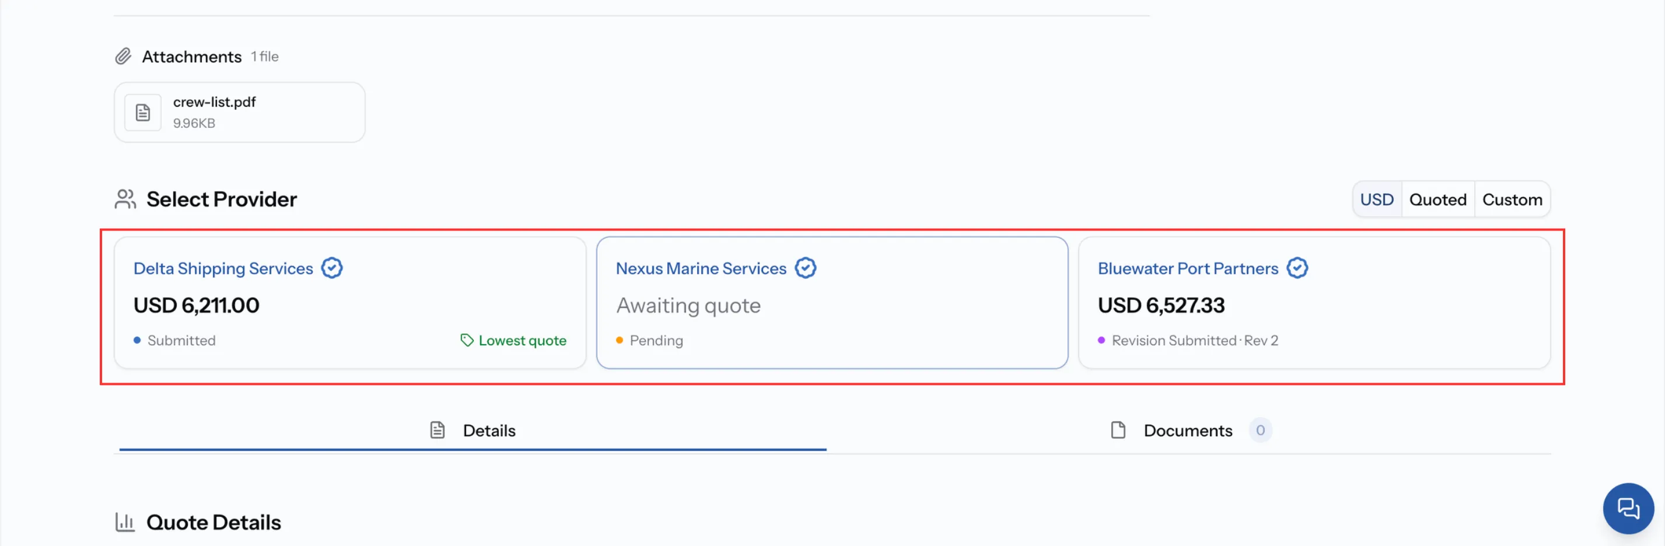1665x546 pixels.
Task: Click the document icon in the Details tab
Action: [x=438, y=430]
